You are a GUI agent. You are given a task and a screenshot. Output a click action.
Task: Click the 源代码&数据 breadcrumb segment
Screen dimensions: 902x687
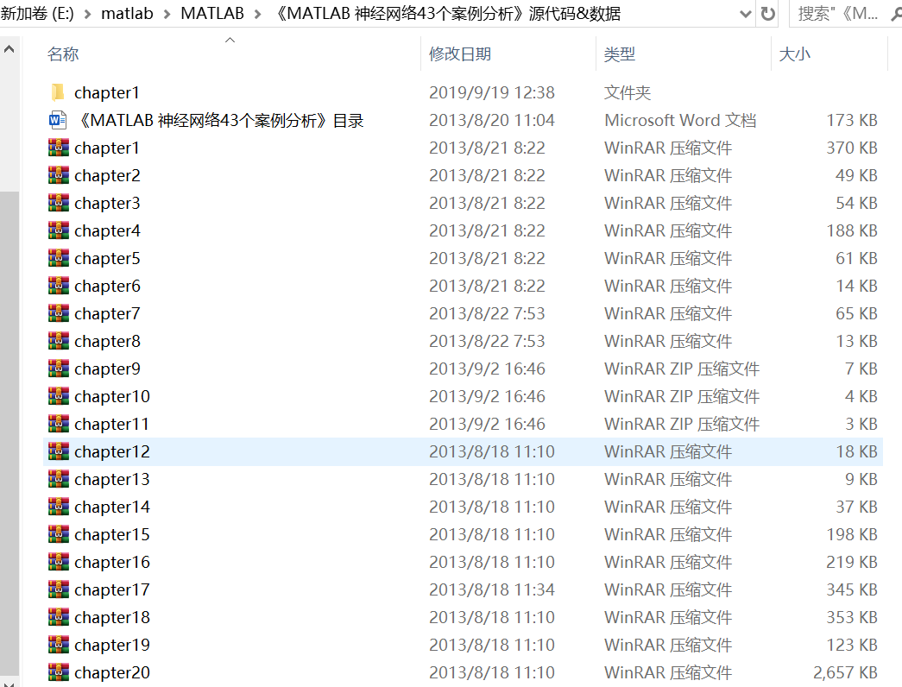point(448,13)
